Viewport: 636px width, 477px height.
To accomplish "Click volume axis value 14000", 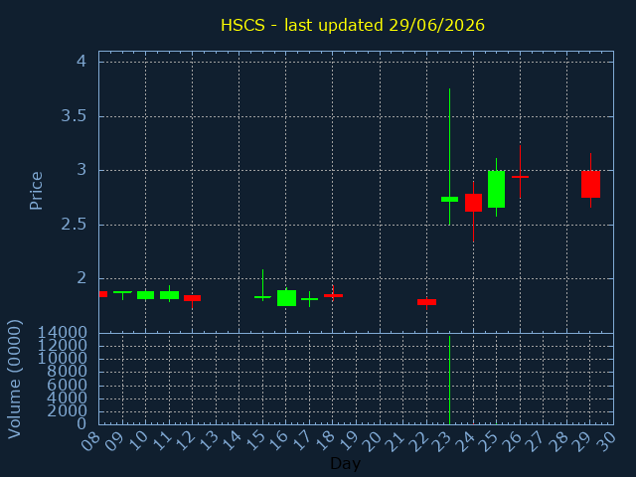I will [x=63, y=333].
